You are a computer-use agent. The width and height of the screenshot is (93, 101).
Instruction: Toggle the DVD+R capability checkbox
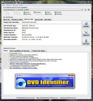(x=24, y=12)
